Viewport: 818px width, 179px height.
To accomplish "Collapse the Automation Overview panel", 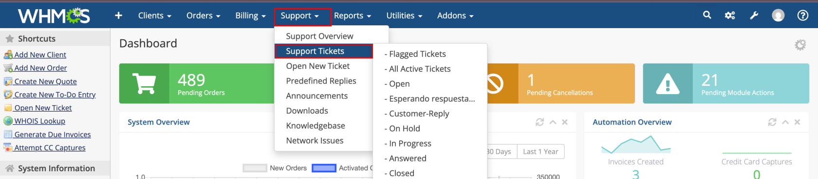I will (x=785, y=122).
